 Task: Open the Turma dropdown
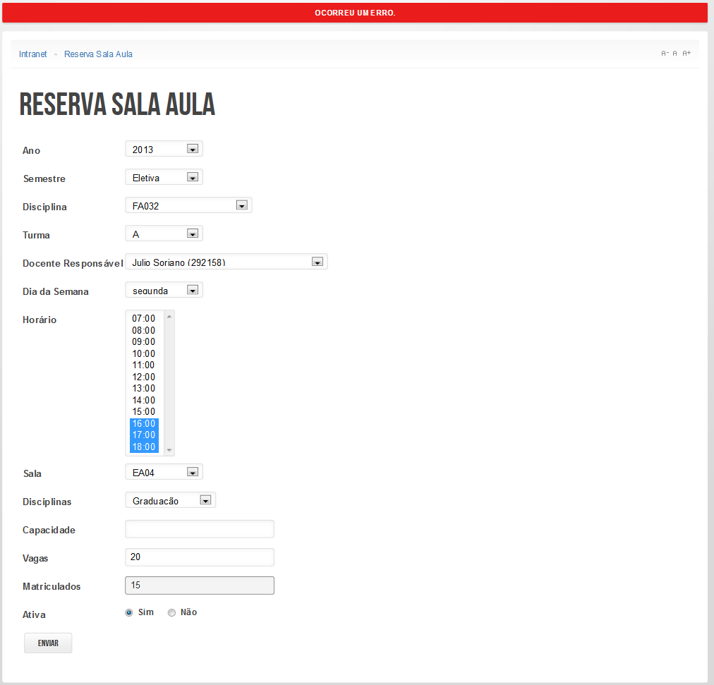(164, 234)
